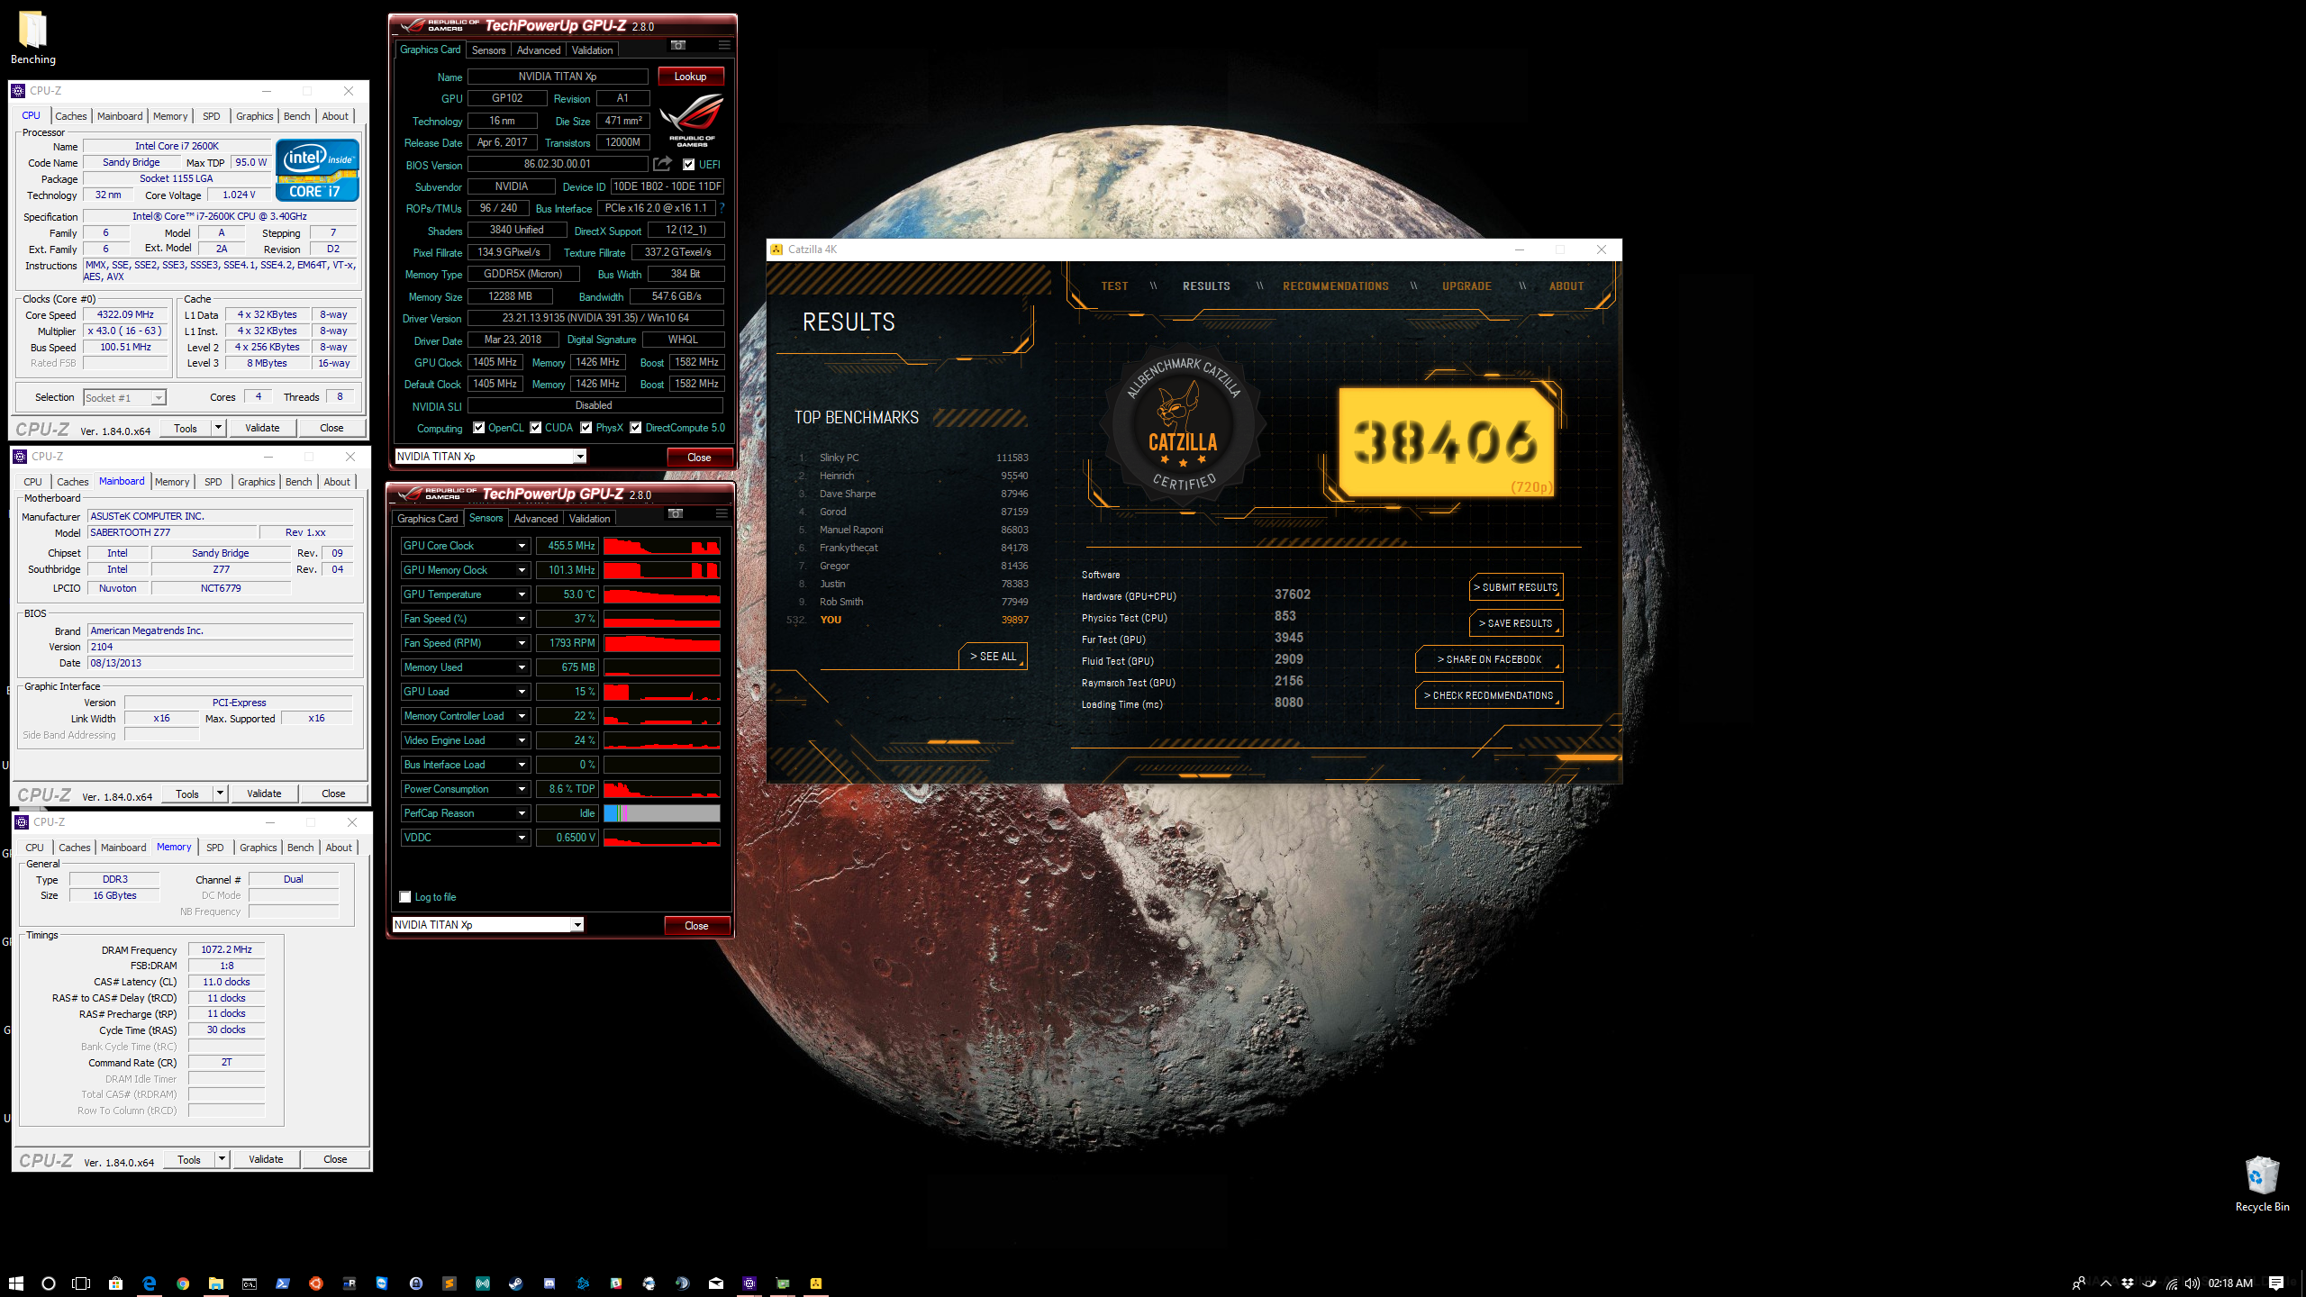Click the Intel Core i7 logo in CPU-Z
Image resolution: width=2306 pixels, height=1297 pixels.
pyautogui.click(x=318, y=169)
